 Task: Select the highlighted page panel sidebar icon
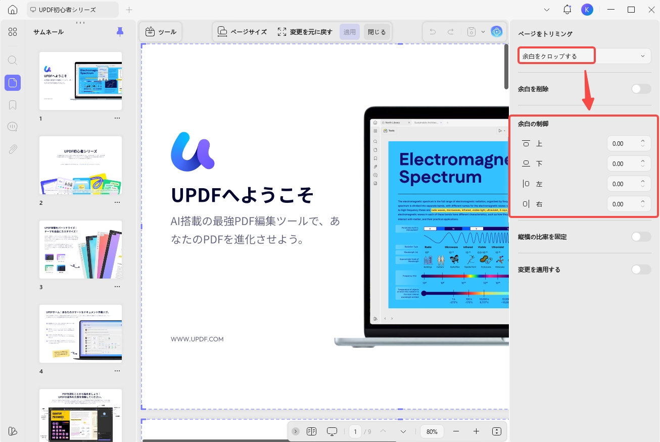(x=13, y=82)
